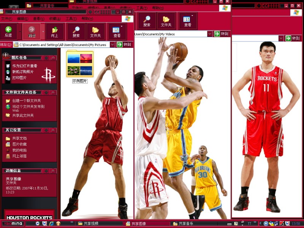This screenshot has height=228, width=304.
Task: Launch the orange round quick-launch icon
Action: coord(59,223)
